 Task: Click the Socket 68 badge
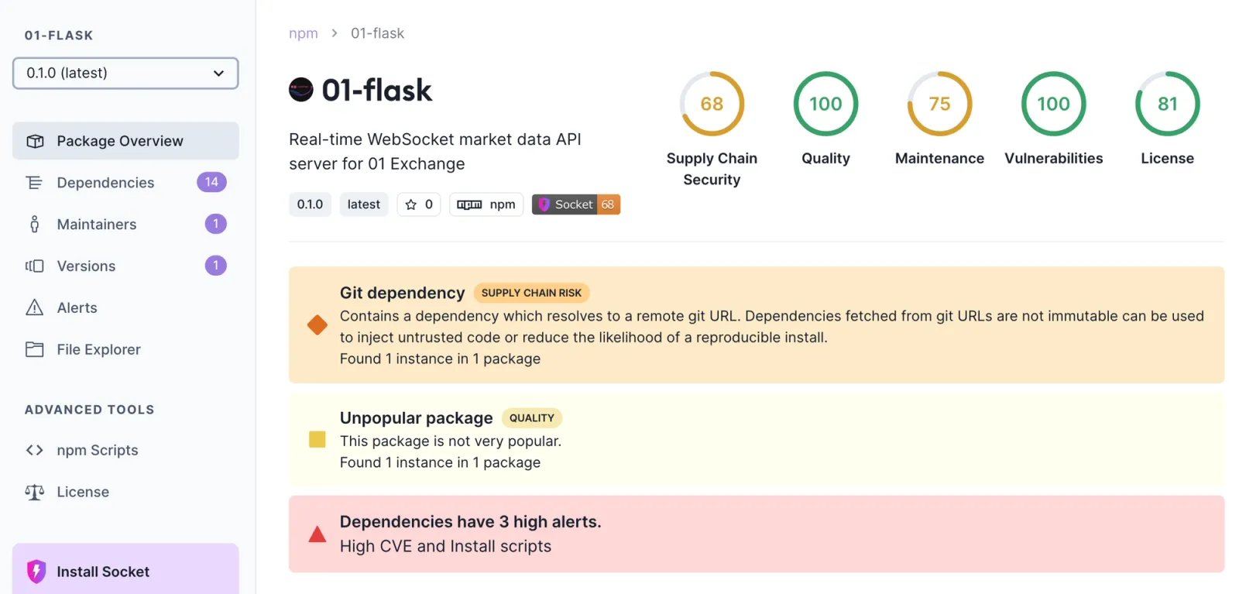(x=576, y=204)
